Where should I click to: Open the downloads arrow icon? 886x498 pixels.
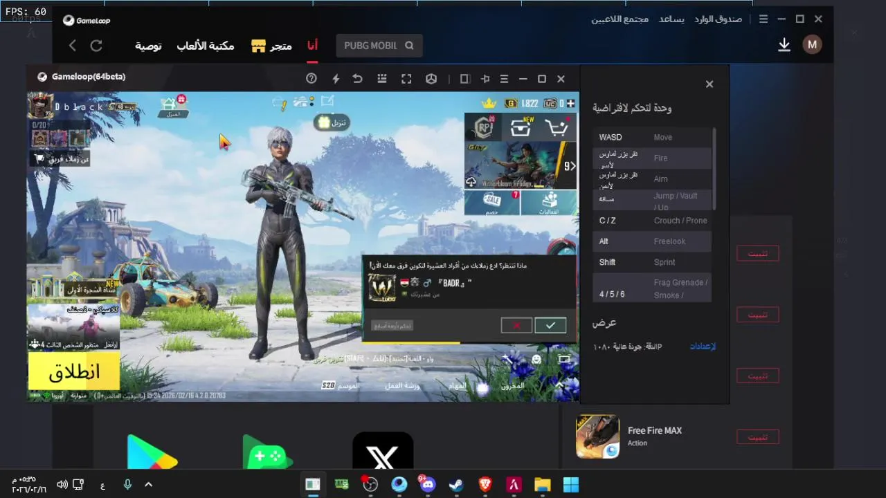click(x=784, y=45)
